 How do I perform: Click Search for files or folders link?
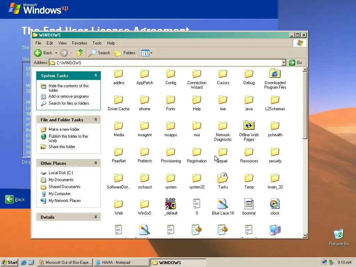pos(69,103)
